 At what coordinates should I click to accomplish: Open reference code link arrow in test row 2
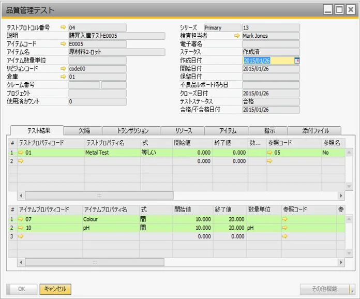point(269,161)
